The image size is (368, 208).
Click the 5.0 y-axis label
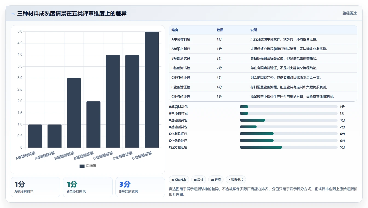pyautogui.click(x=20, y=31)
